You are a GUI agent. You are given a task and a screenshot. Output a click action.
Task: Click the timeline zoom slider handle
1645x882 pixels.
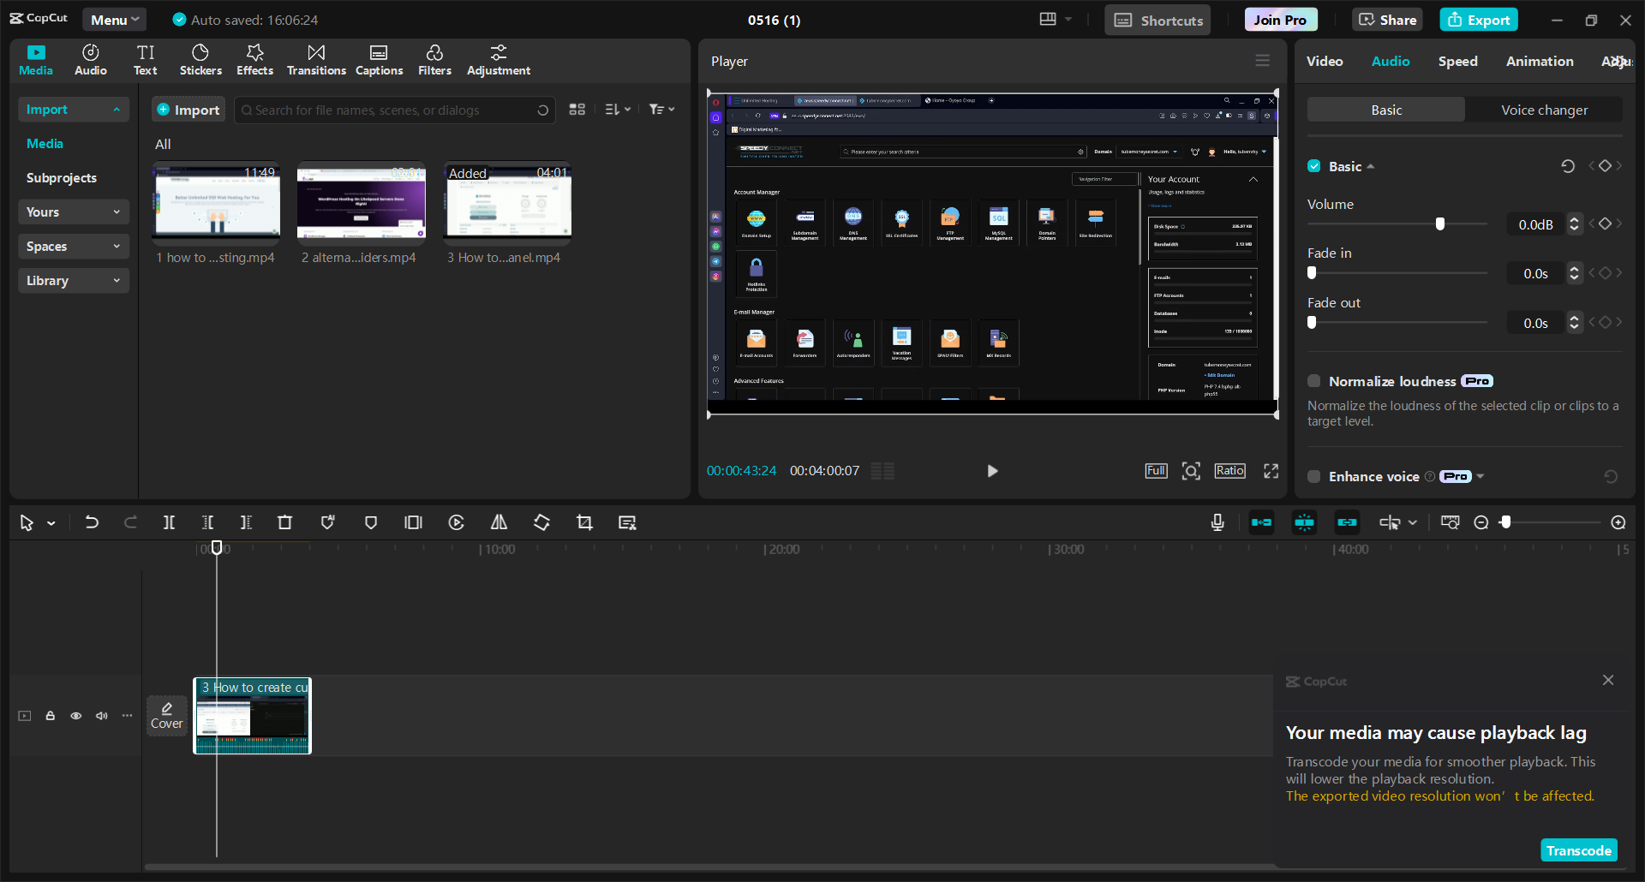(1505, 522)
